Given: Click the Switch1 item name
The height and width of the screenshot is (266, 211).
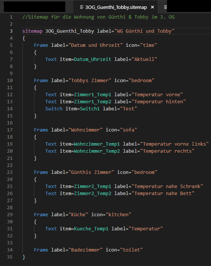Looking at the screenshot, I should point(90,109).
